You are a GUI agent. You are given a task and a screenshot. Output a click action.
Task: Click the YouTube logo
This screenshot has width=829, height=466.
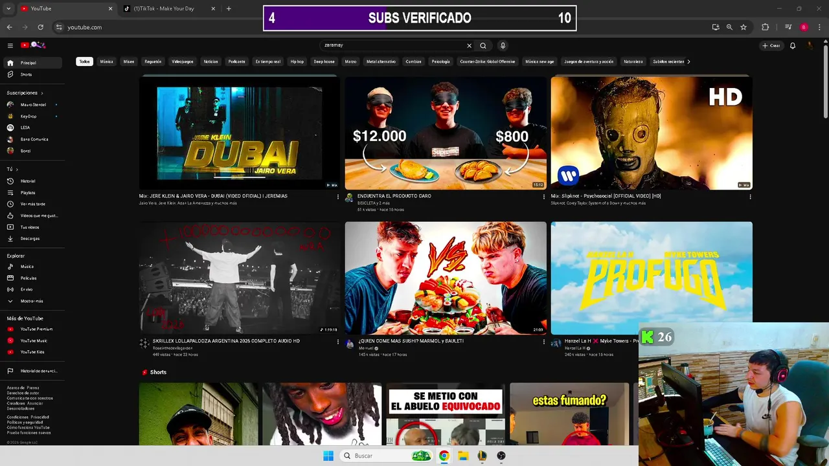pos(33,45)
